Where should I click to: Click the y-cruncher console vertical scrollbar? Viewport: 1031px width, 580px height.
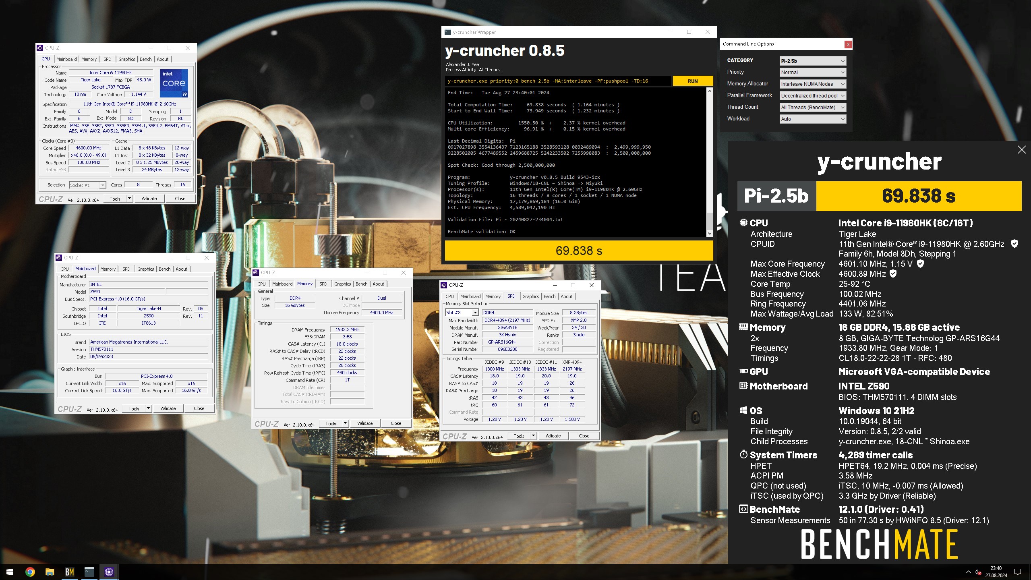[710, 162]
